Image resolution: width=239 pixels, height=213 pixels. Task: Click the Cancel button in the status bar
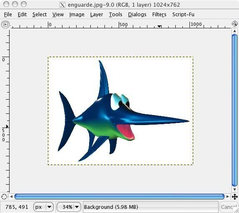229,207
